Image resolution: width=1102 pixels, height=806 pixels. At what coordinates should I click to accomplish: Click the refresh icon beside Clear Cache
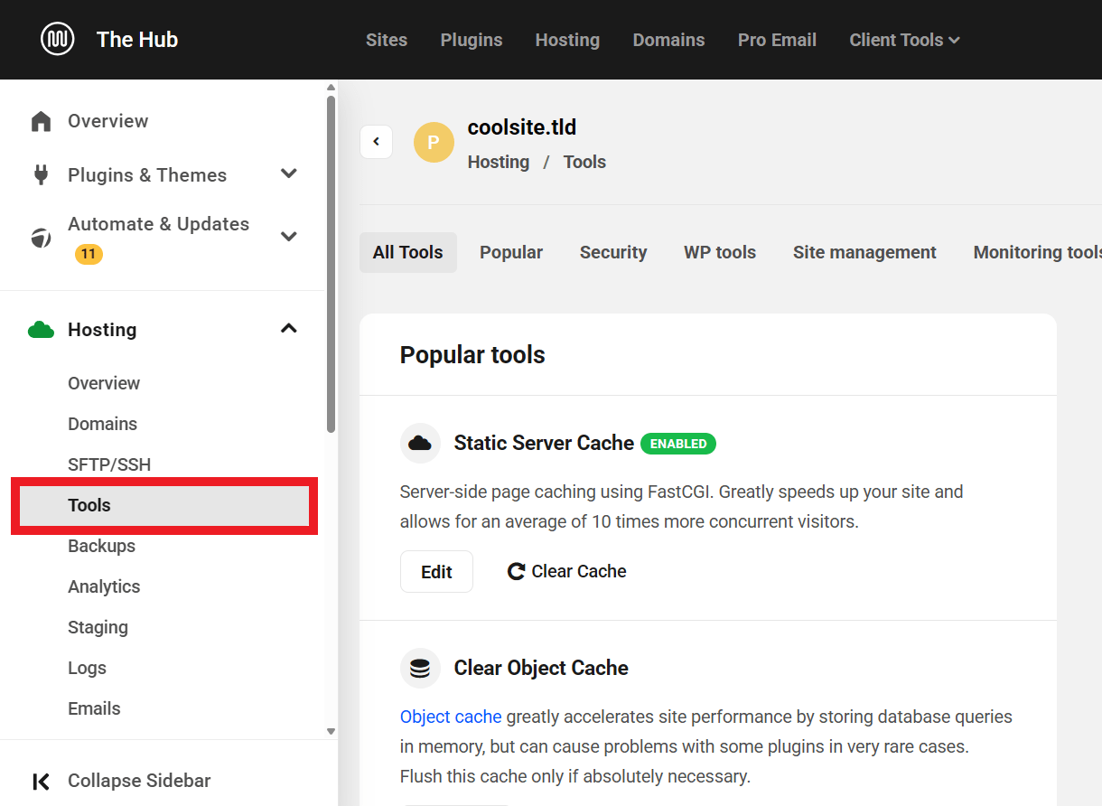[517, 571]
